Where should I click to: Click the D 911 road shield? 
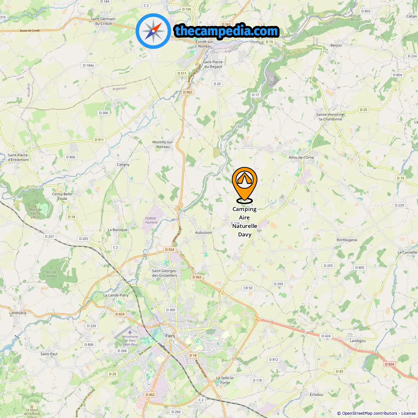click(99, 140)
